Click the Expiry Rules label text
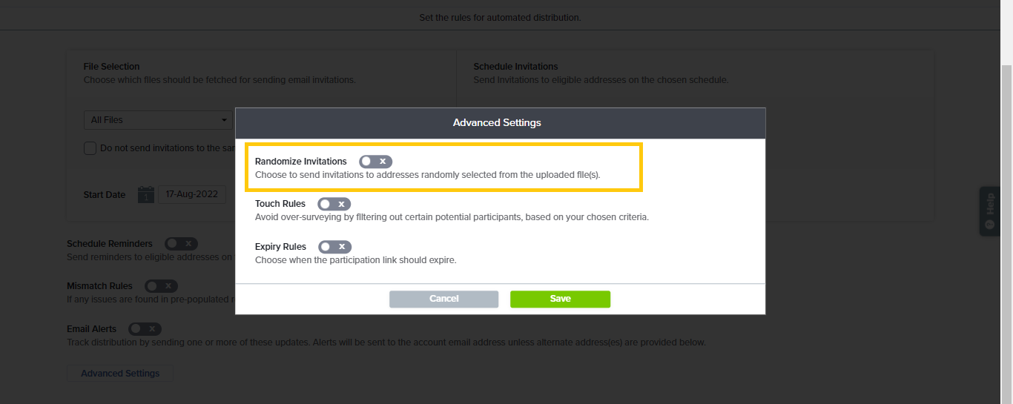 [x=280, y=247]
